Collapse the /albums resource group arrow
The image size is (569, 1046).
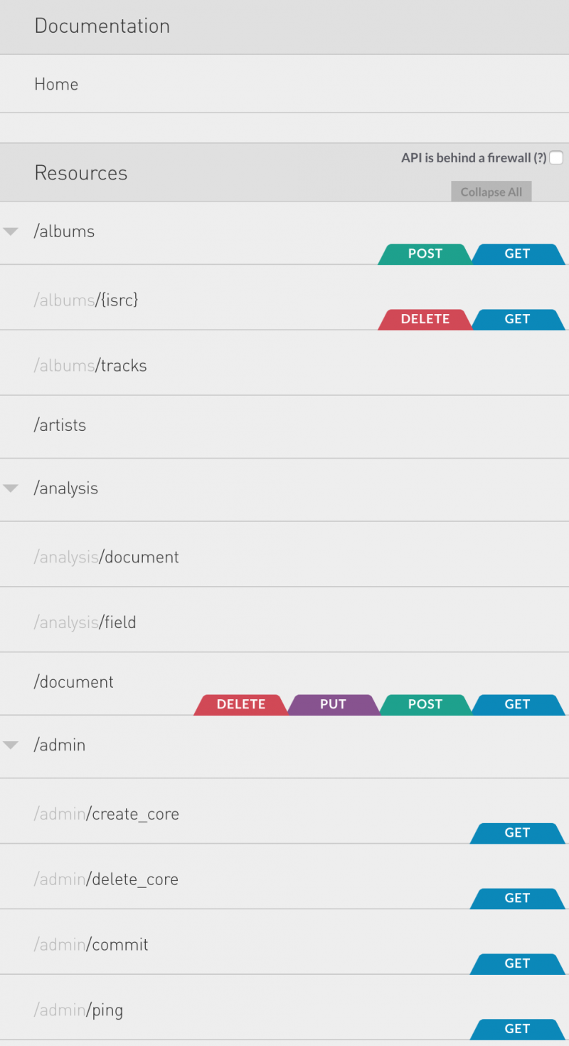coord(11,231)
